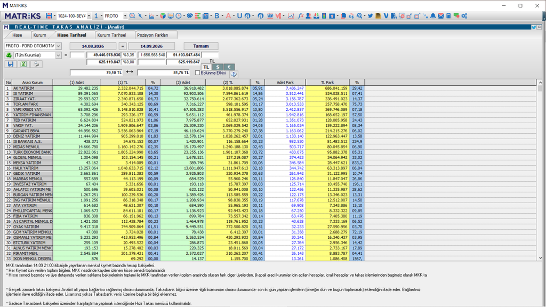Click the green institutions icon beside Tüm Kurumlar
This screenshot has height=307, width=546.
[9, 55]
